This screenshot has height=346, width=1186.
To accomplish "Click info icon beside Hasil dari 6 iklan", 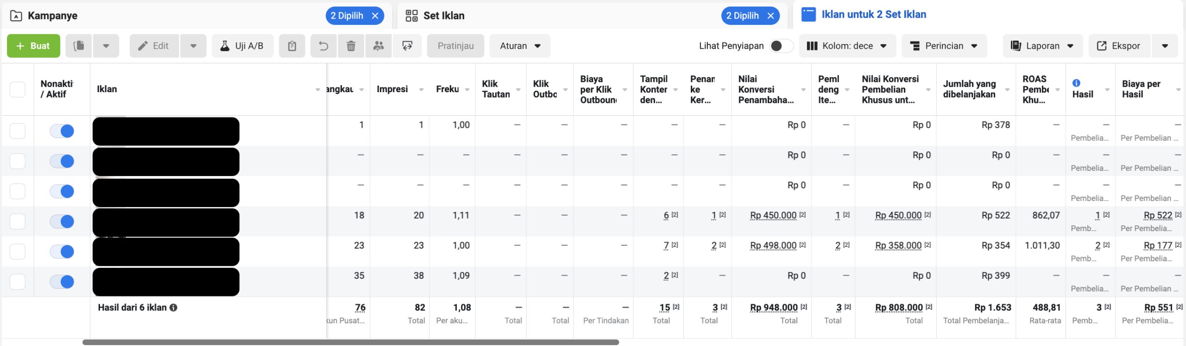I will (x=173, y=308).
